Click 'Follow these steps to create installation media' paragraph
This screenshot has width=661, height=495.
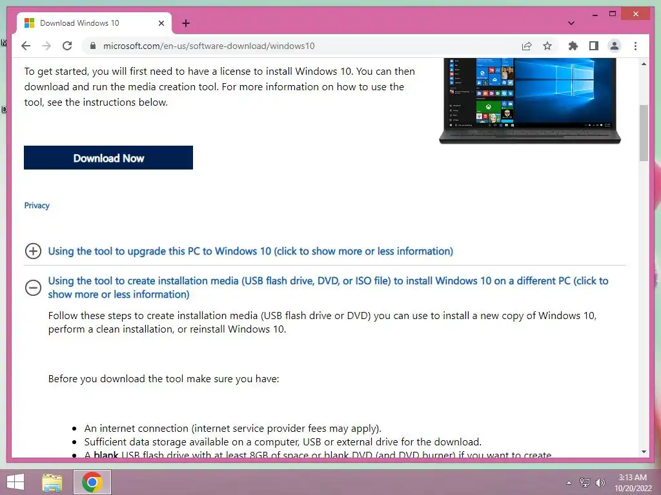click(323, 322)
